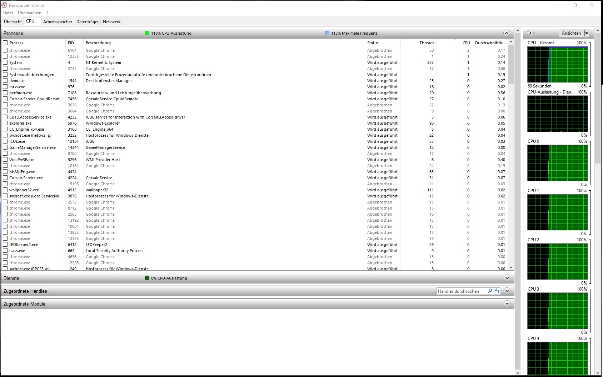This screenshot has width=603, height=377.
Task: Click the Desktopfenster-Manager description text
Action: tap(109, 81)
